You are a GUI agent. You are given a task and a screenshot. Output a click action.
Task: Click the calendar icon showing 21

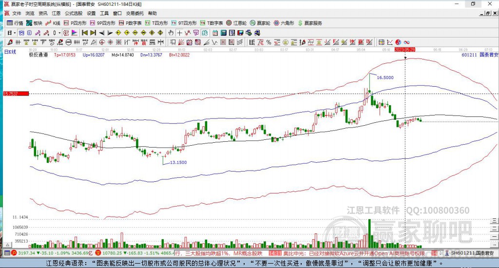click(x=215, y=33)
